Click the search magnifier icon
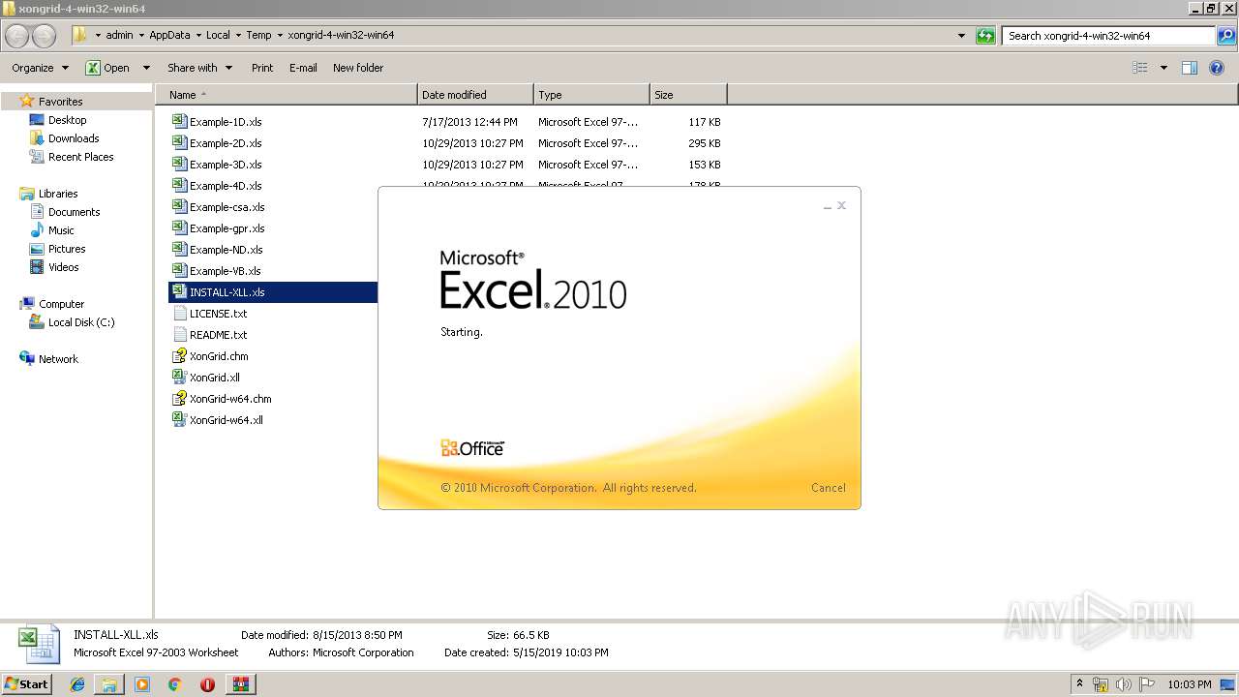 (x=1226, y=36)
